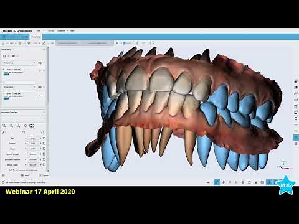Adjust the small slider in the top toolbar
The width and height of the screenshot is (299, 224).
[x=126, y=43]
